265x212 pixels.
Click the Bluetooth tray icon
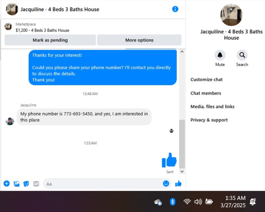pyautogui.click(x=172, y=202)
